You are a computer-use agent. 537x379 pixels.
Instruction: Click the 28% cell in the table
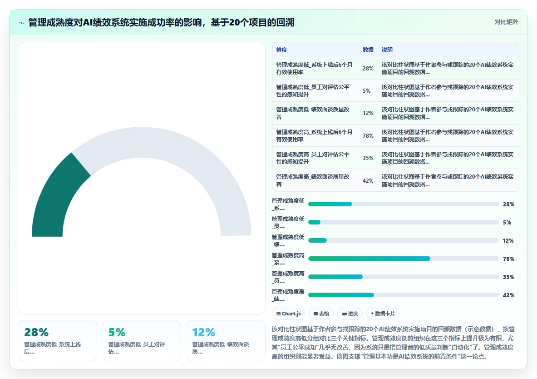click(368, 68)
